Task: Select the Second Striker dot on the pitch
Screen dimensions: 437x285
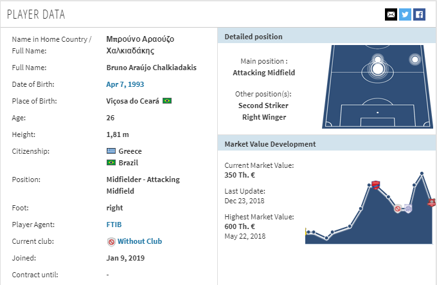Action: (x=377, y=59)
